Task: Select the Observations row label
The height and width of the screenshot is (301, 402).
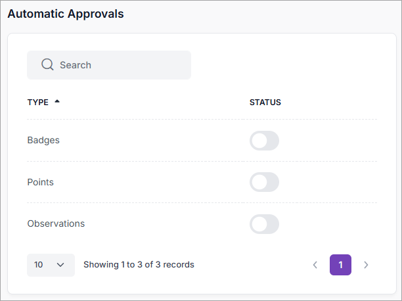Action: tap(56, 223)
